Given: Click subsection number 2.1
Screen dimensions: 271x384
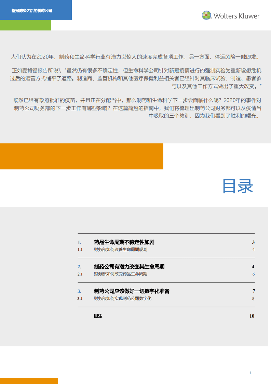Looking at the screenshot, I should 80,274.
